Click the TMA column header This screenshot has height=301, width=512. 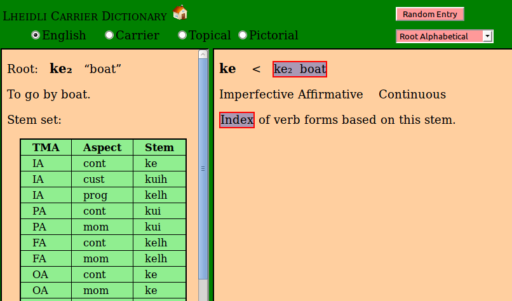(x=46, y=147)
